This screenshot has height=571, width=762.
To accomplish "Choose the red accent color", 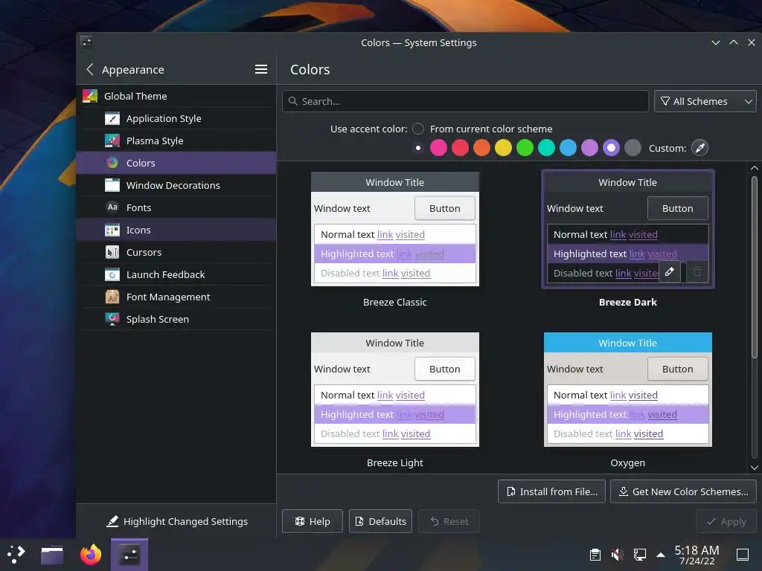I will 460,148.
